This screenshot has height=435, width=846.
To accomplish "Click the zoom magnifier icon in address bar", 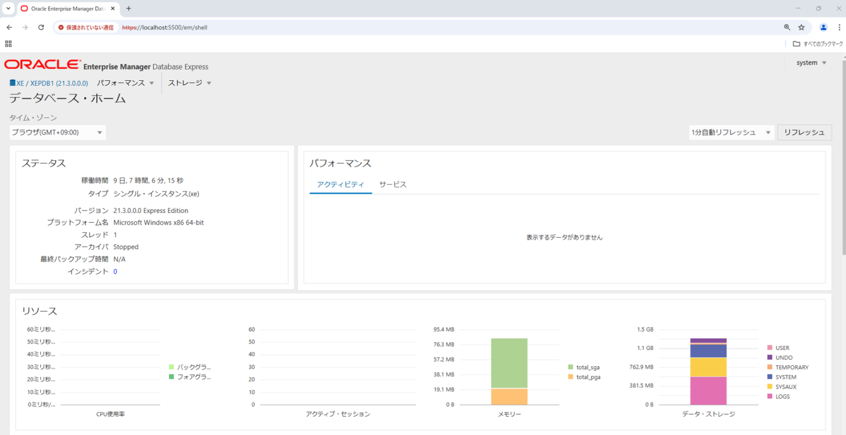I will pyautogui.click(x=787, y=26).
